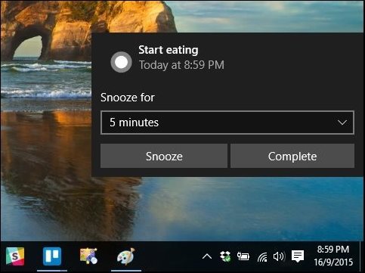The image size is (365, 273).
Task: Switch to the Trello taskbar app
Action: point(52,256)
